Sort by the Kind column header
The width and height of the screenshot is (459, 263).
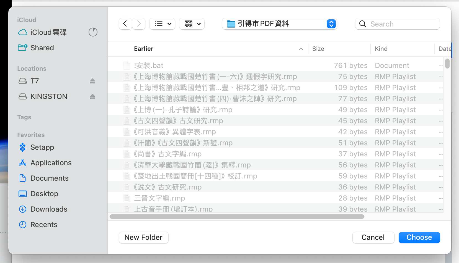click(381, 49)
